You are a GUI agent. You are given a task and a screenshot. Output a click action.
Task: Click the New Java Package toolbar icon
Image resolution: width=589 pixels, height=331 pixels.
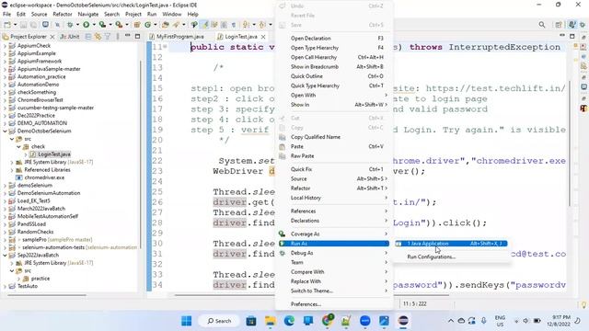pos(137,25)
